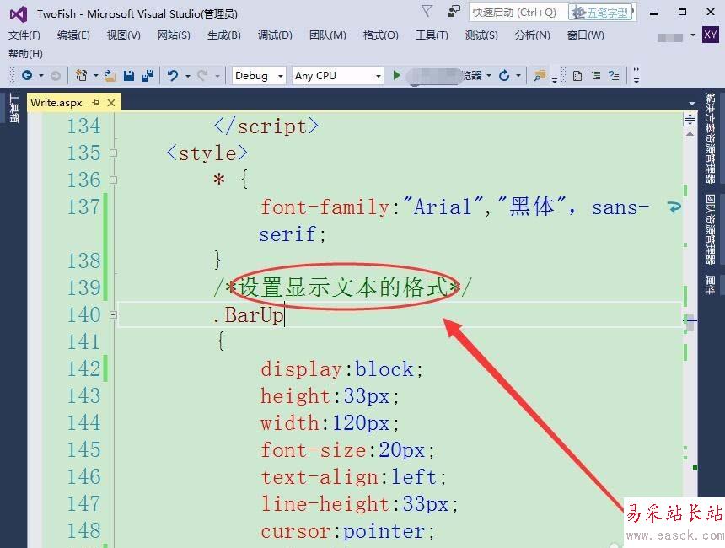The width and height of the screenshot is (725, 548).
Task: Click the feedback icon in the title bar
Action: click(x=454, y=12)
